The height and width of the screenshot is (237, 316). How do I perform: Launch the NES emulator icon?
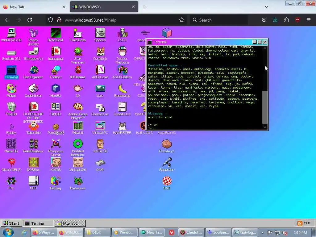click(x=33, y=183)
